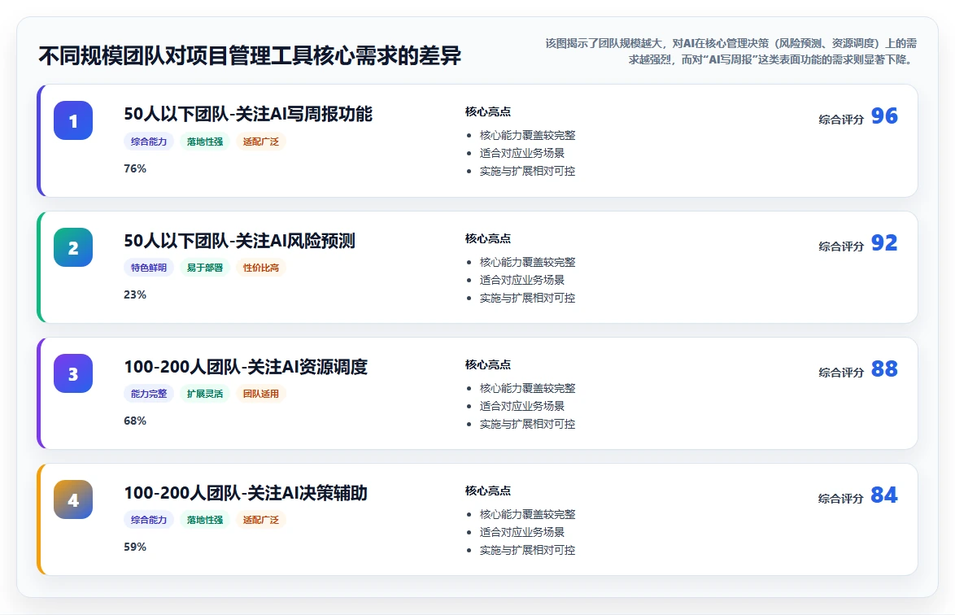Click 核心亮点 heading in card 3
The height and width of the screenshot is (615, 955).
[488, 364]
